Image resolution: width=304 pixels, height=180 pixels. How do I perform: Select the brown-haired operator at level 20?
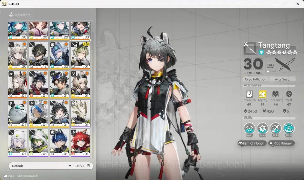point(39,31)
